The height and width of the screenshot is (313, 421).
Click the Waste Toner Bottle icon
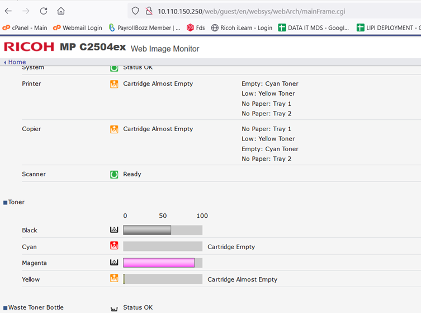click(x=114, y=309)
